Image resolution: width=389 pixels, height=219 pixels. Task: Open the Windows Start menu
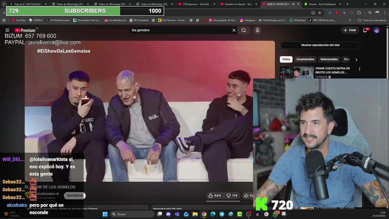[105, 214]
